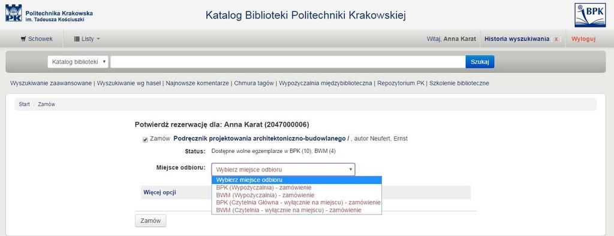This screenshot has width=614, height=236.
Task: Click Wyloguj to log out
Action: pyautogui.click(x=583, y=39)
